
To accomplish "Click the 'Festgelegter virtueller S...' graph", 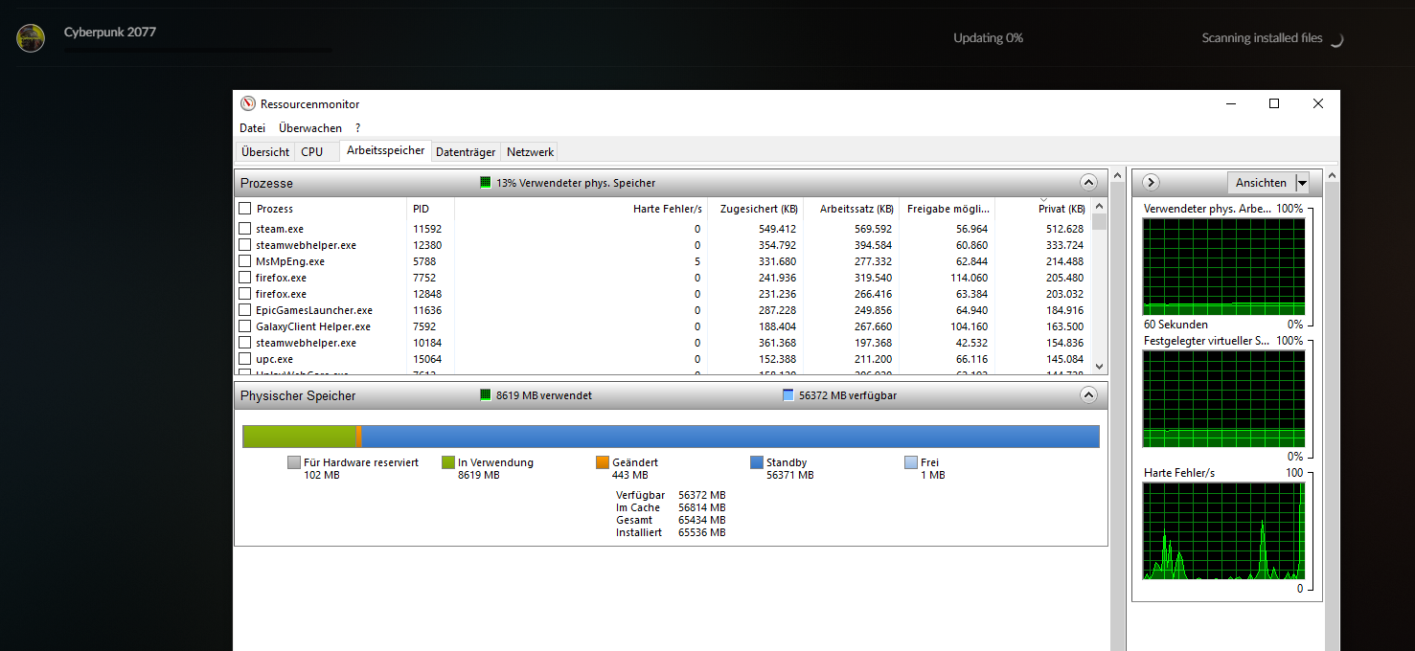I will [1223, 398].
